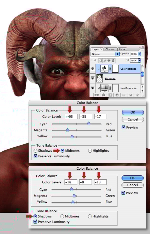Click the Color Balance adjustment layer icon
Viewport: 150px width, 234px height.
104,69
